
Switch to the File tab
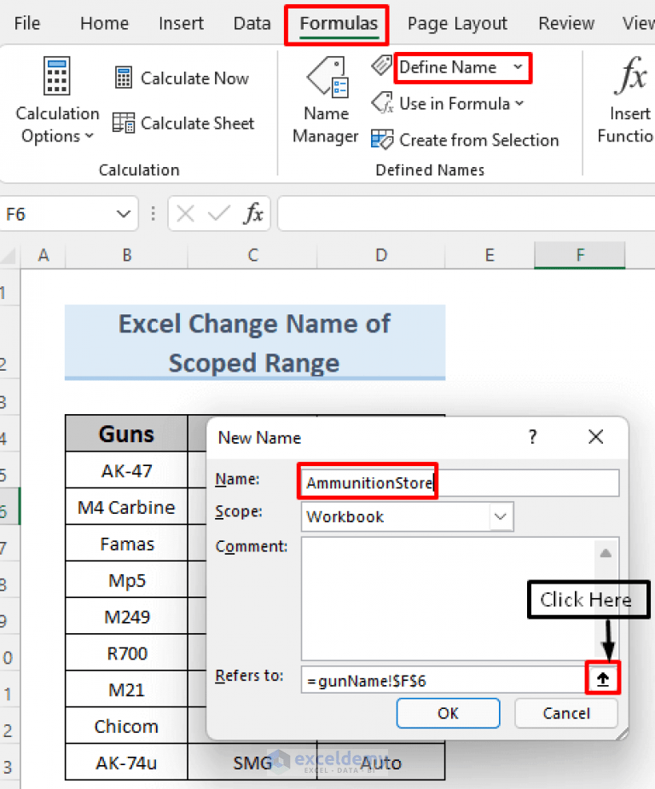point(27,23)
